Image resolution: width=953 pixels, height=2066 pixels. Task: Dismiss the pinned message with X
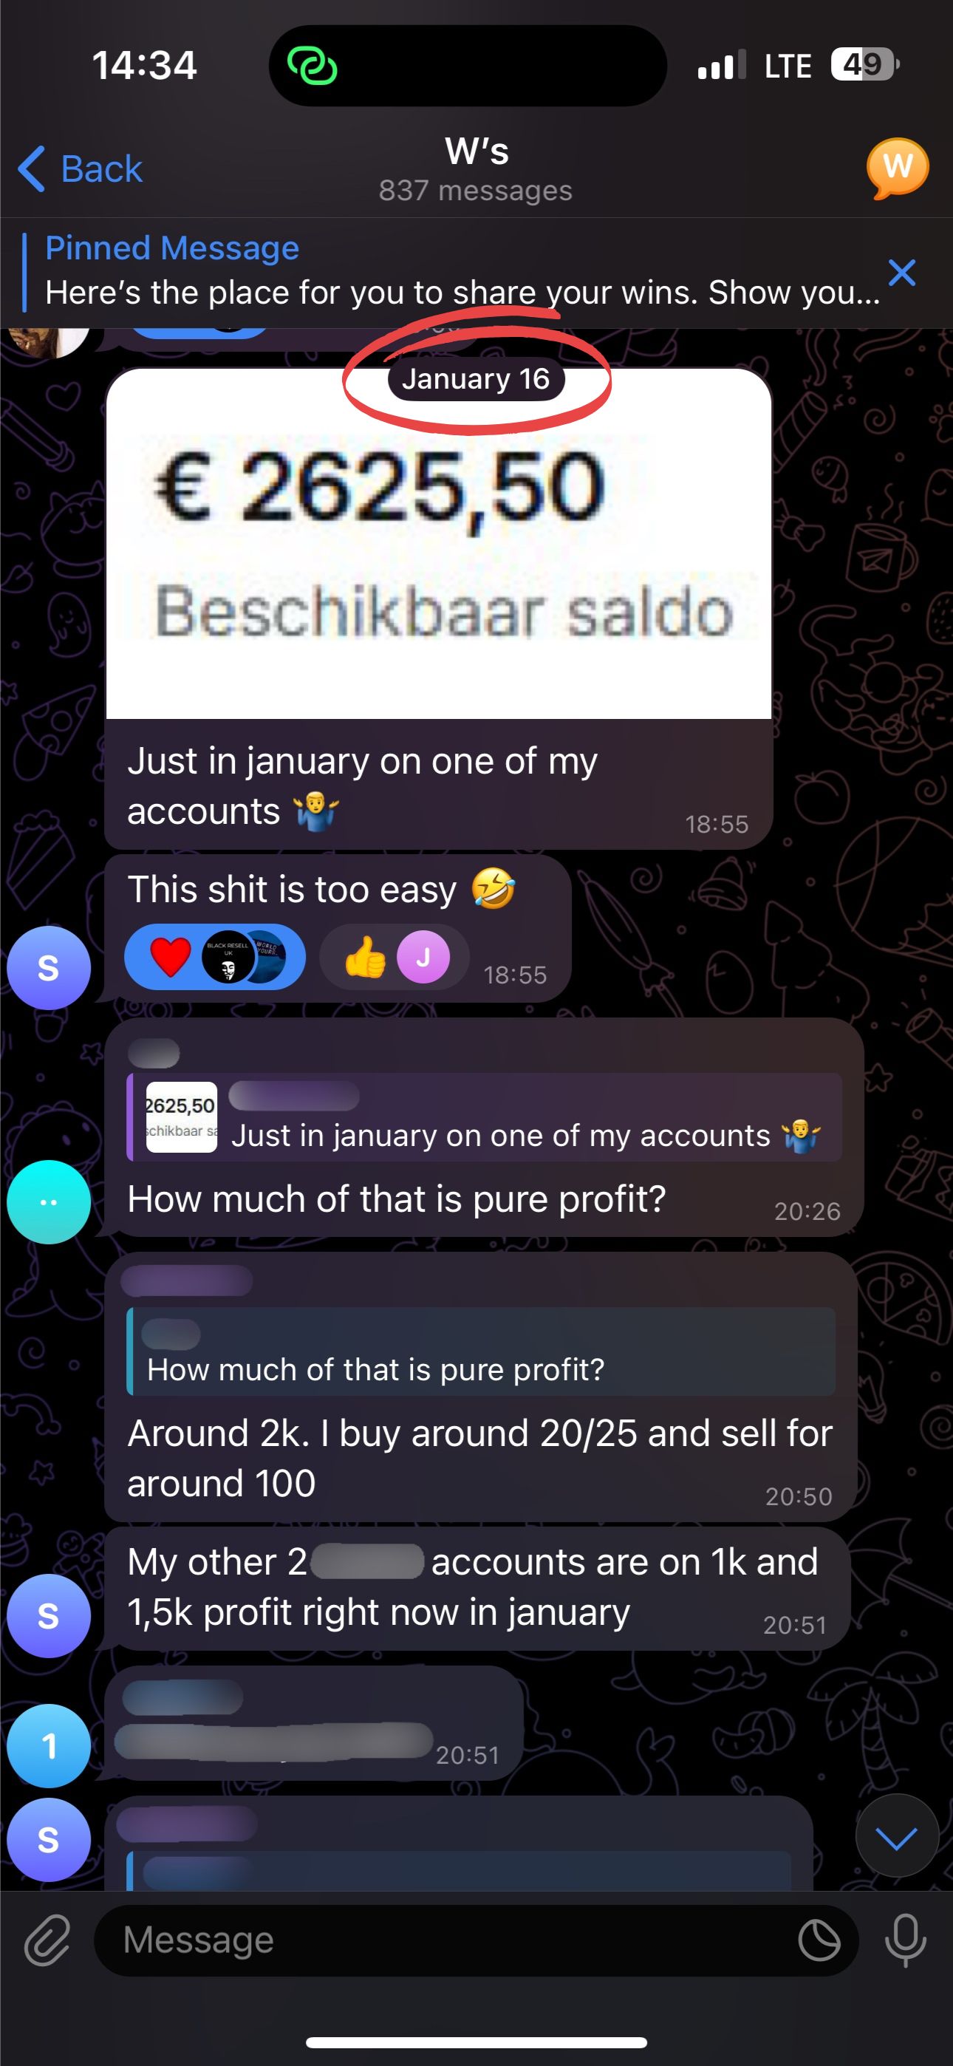(902, 273)
